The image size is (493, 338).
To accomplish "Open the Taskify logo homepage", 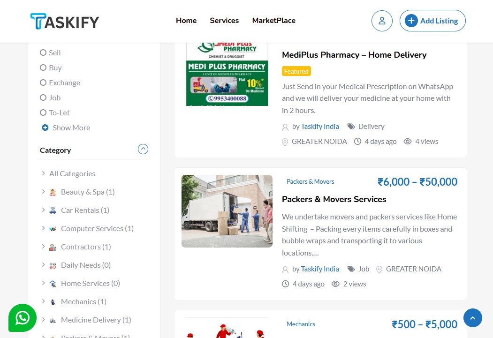I will click(x=64, y=22).
